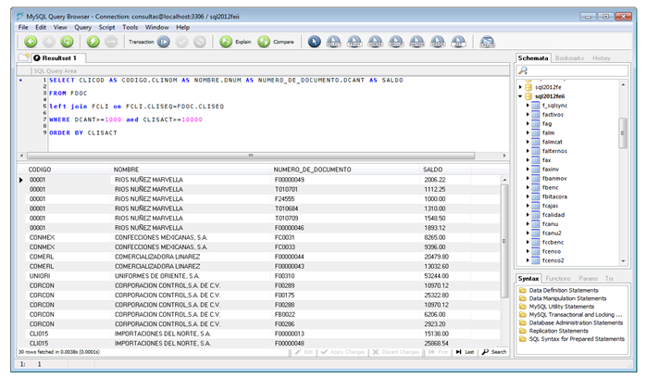The width and height of the screenshot is (647, 378).
Task: Open the Tools menu
Action: [x=130, y=27]
